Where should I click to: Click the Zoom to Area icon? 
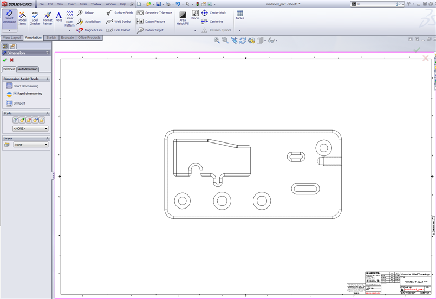[x=225, y=41]
